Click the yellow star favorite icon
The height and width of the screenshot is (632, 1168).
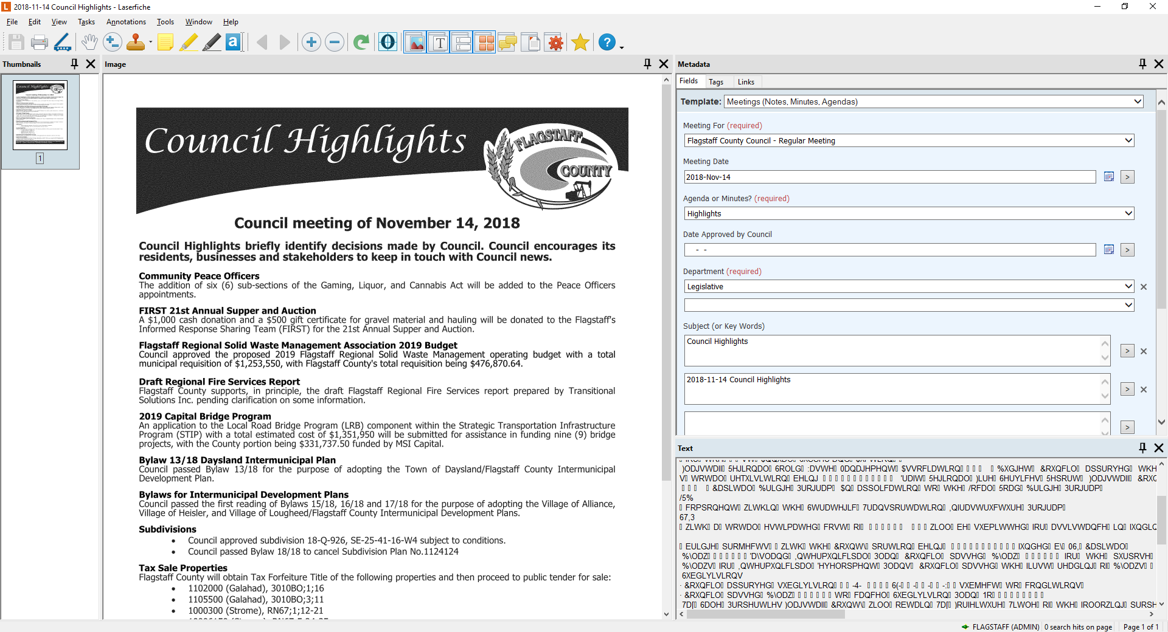580,42
